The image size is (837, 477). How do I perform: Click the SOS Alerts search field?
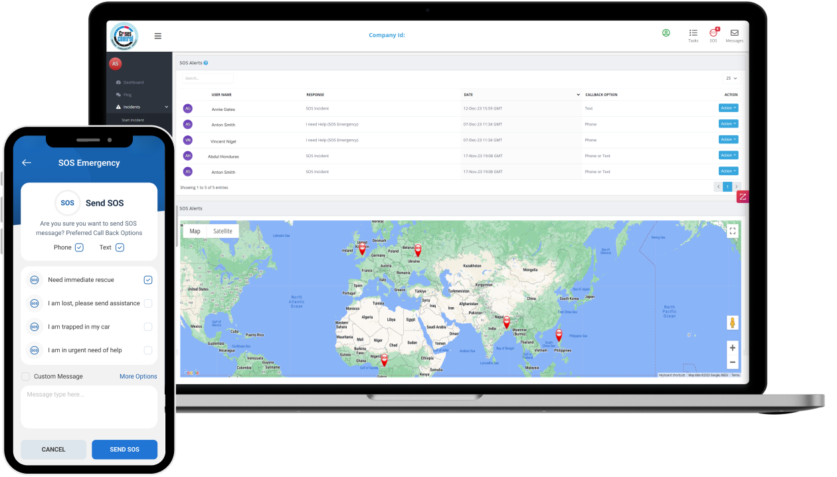tap(208, 78)
